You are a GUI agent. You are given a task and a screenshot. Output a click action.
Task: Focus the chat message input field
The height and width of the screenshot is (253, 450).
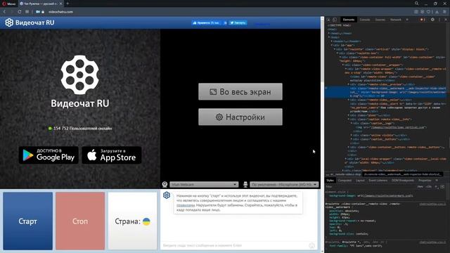tap(234, 245)
